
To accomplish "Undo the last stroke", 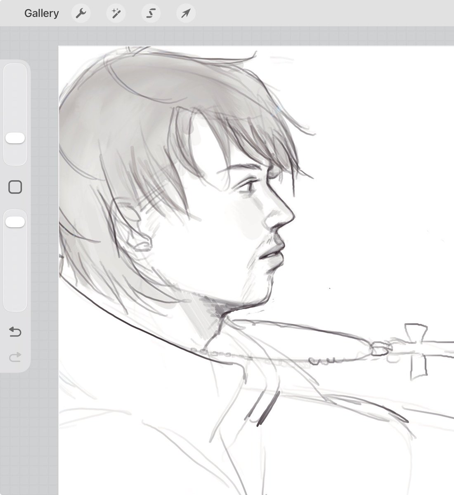I will 15,332.
